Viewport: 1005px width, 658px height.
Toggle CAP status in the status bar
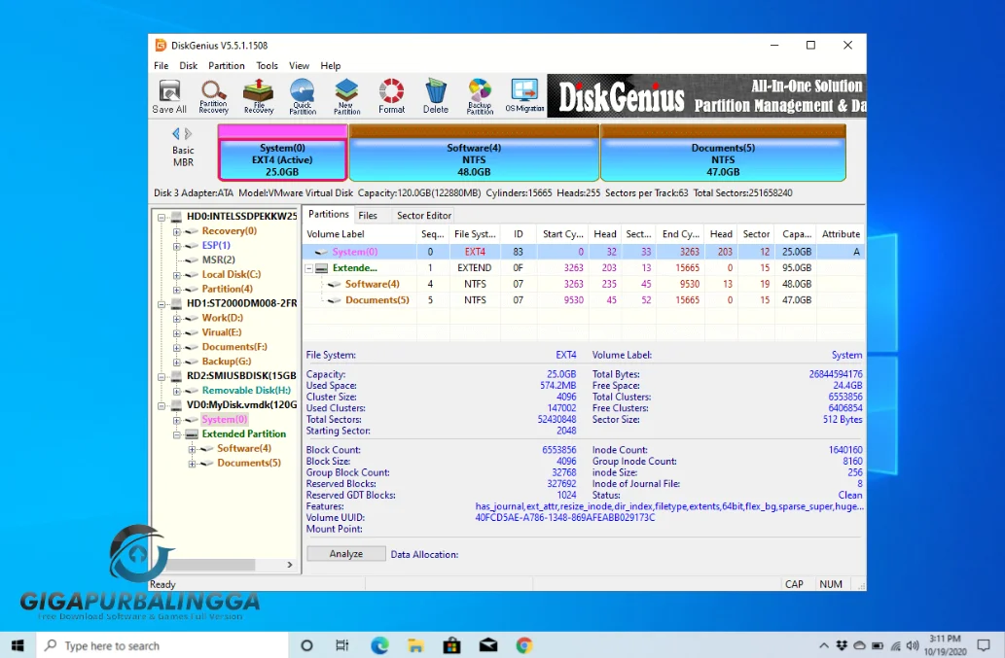tap(794, 583)
